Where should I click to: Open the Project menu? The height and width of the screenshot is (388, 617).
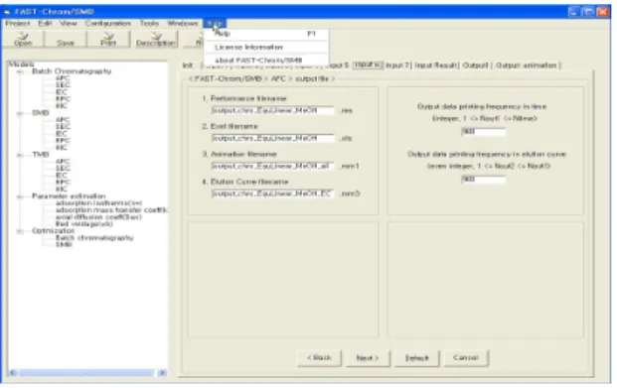pyautogui.click(x=17, y=23)
